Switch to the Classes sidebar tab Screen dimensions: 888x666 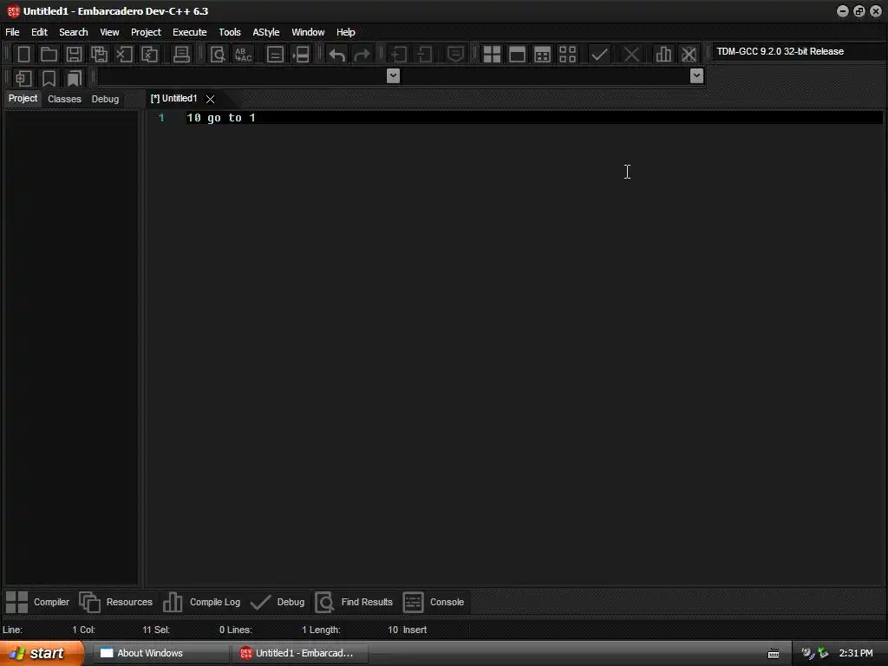[x=64, y=99]
